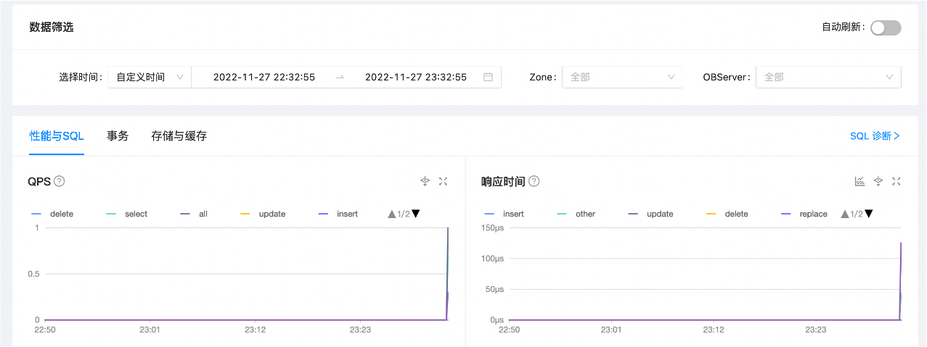Viewport: 927px width, 347px height.
Task: Go to next QPS legend page
Action: [416, 214]
